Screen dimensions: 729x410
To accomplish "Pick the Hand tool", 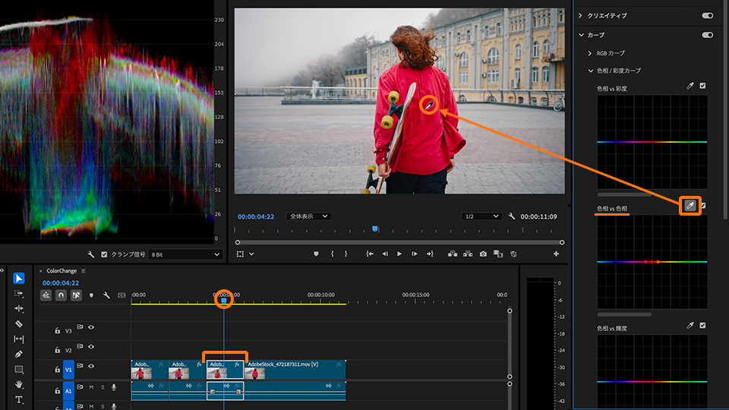I will click(x=19, y=384).
